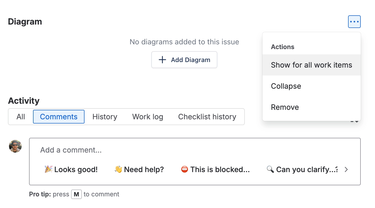Choose "Show for all work items" from Actions
Image resolution: width=375 pixels, height=208 pixels.
311,65
